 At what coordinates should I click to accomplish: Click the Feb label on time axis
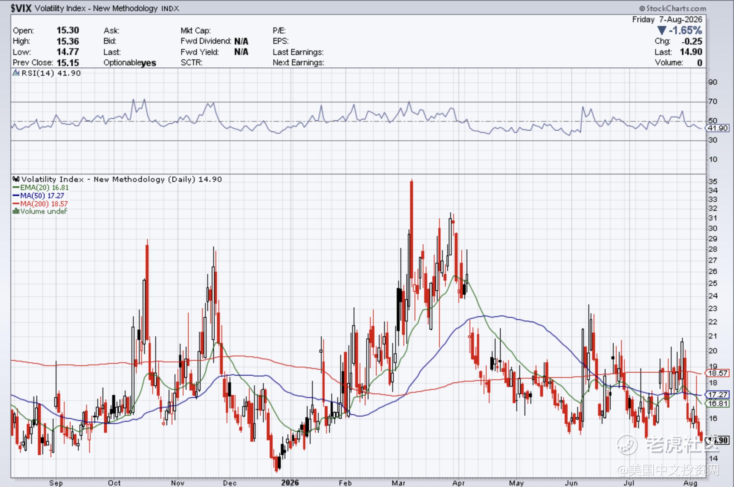[345, 483]
